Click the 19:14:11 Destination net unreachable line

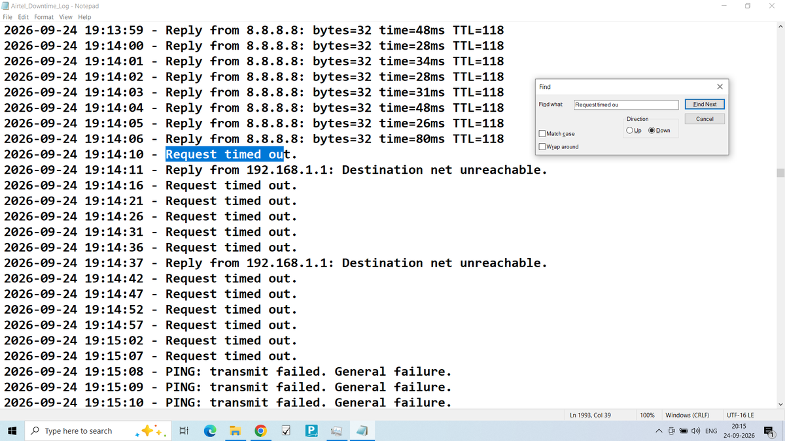point(275,170)
